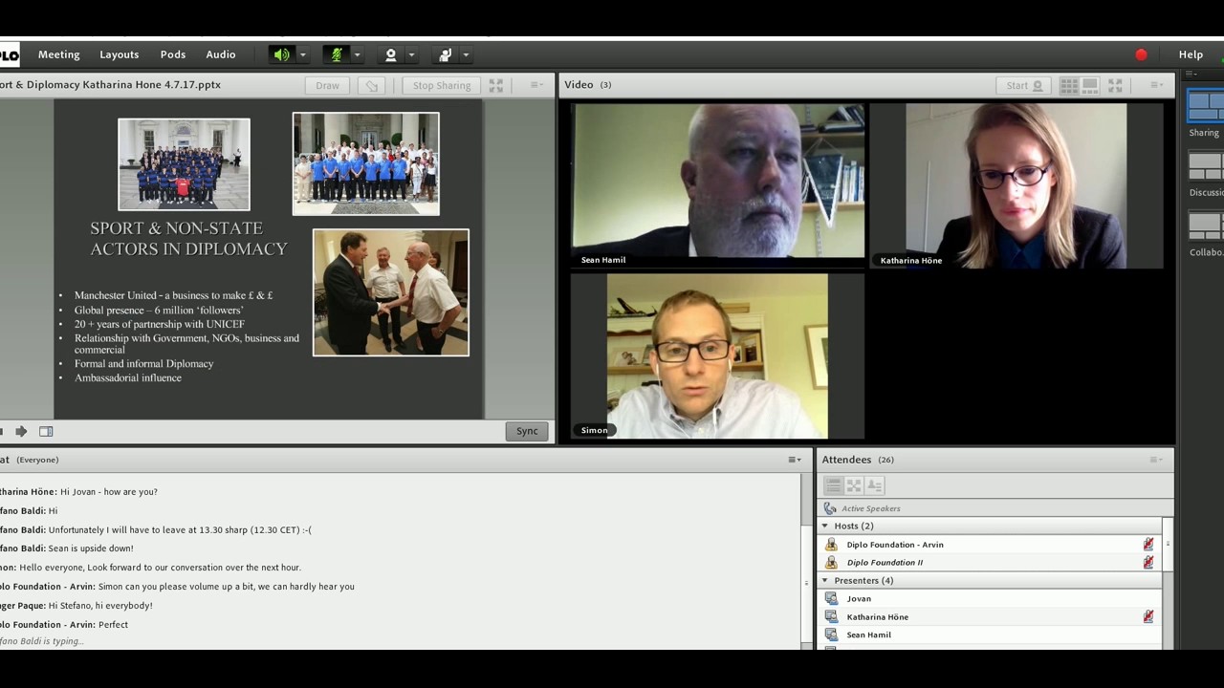
Task: Collapse the Hosts (2) group
Action: click(825, 526)
